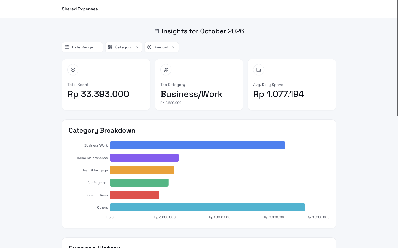Screen dimensions: 398x248
Task: Open the Category filter dropdown
Action: pos(124,47)
